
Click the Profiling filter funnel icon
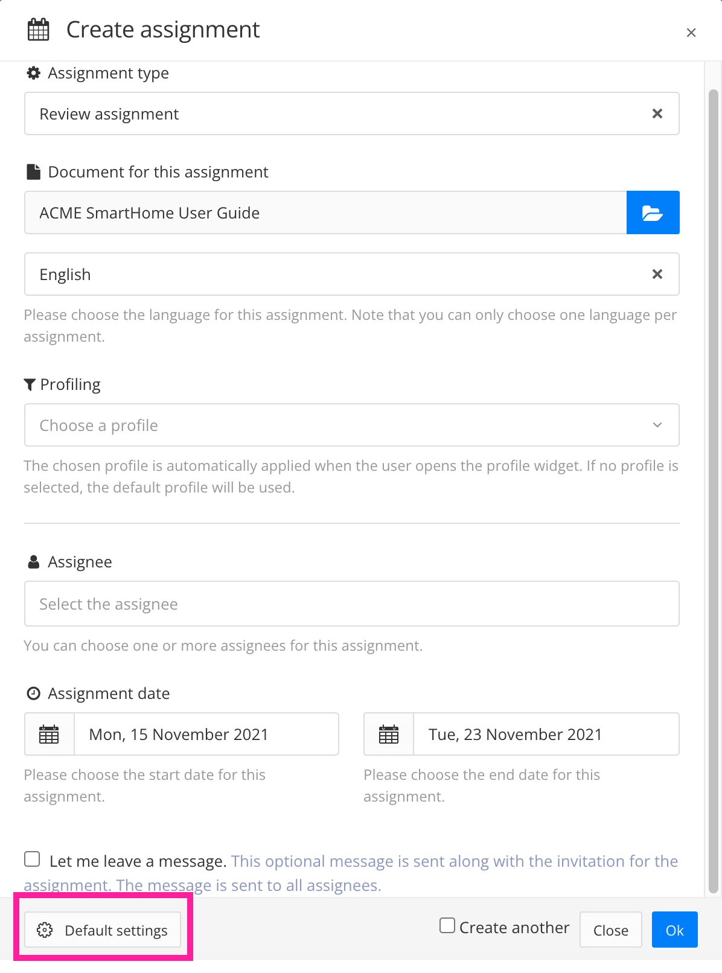[x=30, y=384]
